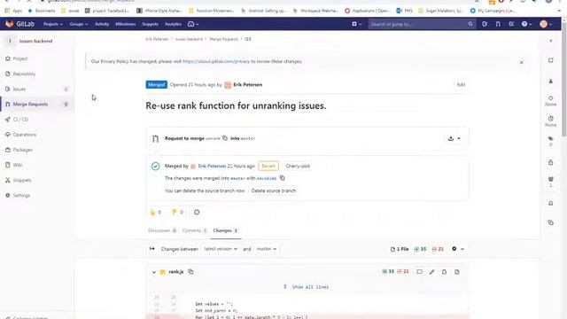Viewport: 567px width, 319px height.
Task: Add an emoji reaction
Action: [x=197, y=213]
